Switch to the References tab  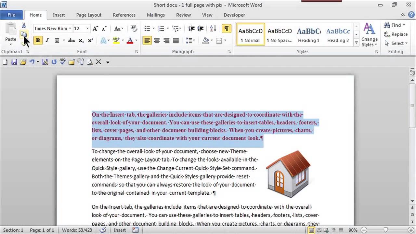coord(124,15)
